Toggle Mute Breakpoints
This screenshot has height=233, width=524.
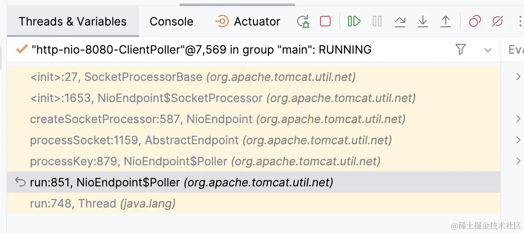pyautogui.click(x=498, y=21)
